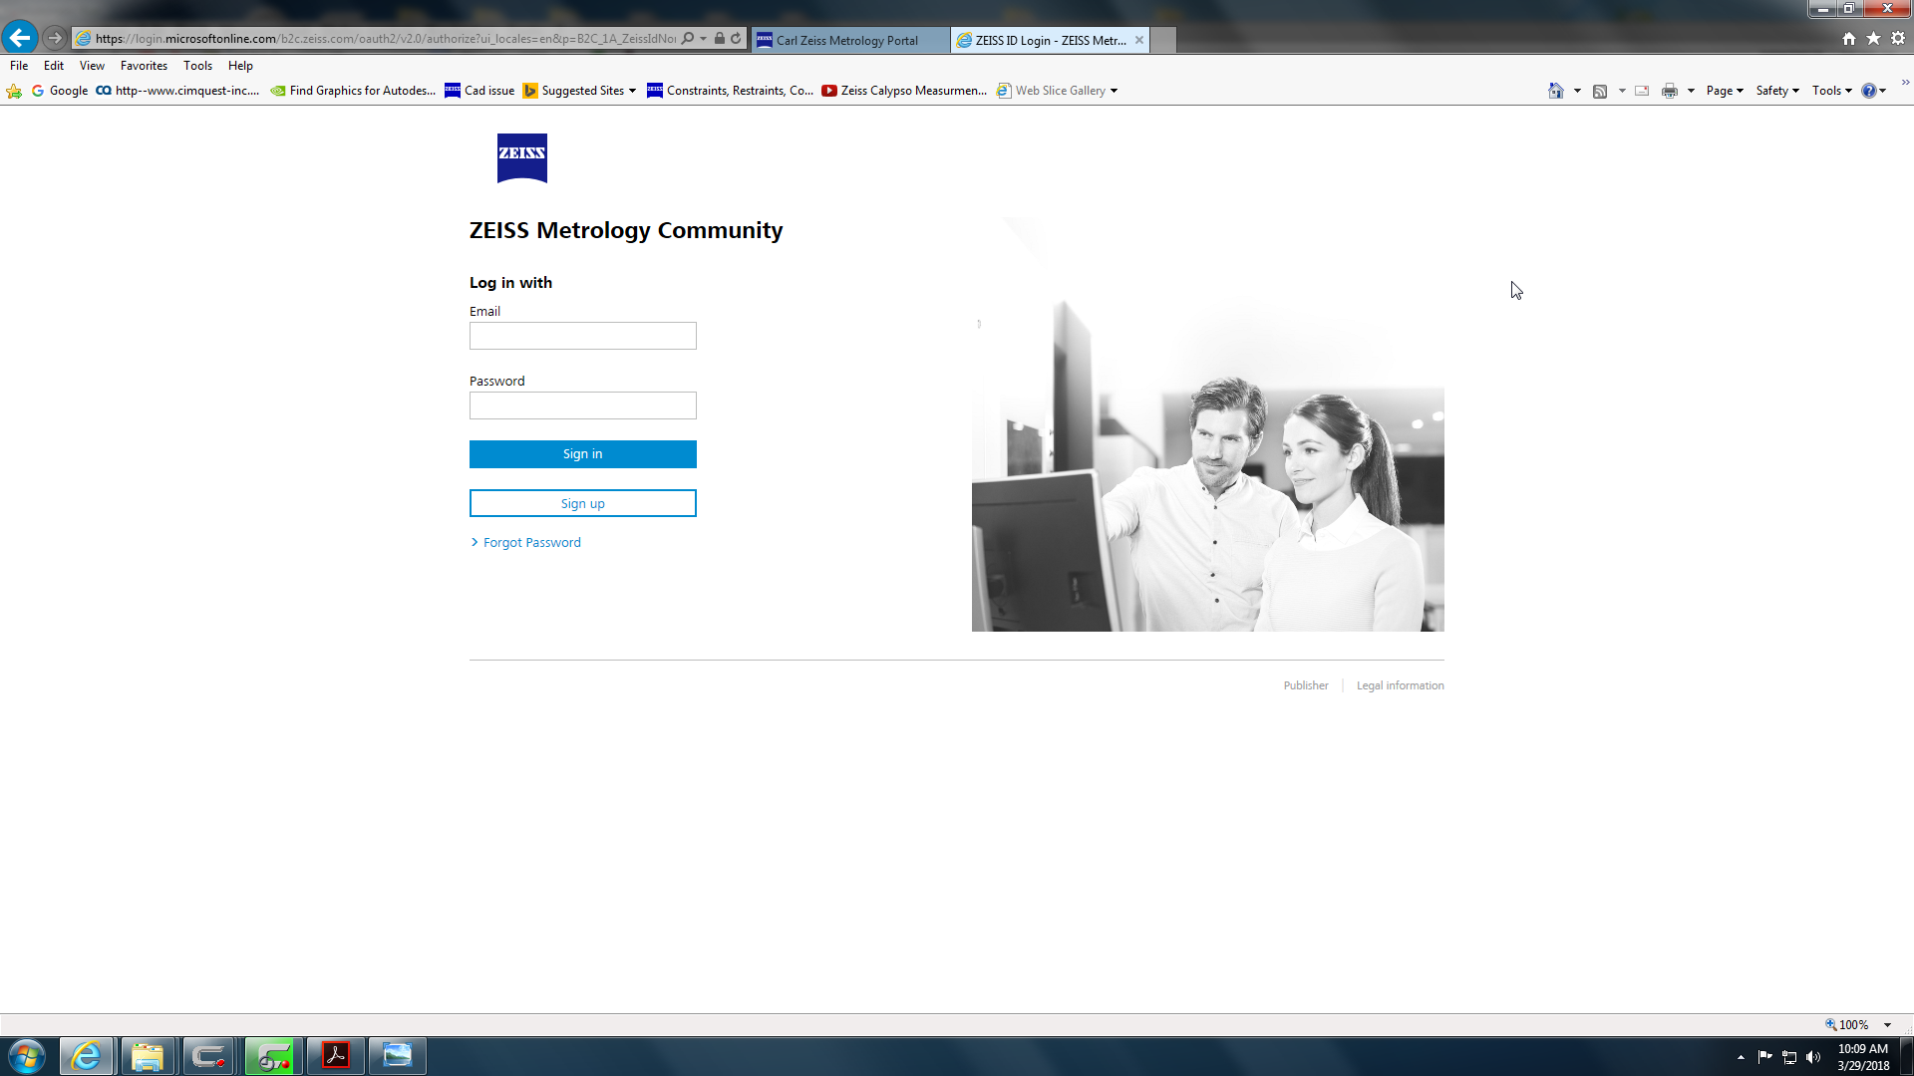Open the Home page icon at top right

tap(1849, 39)
